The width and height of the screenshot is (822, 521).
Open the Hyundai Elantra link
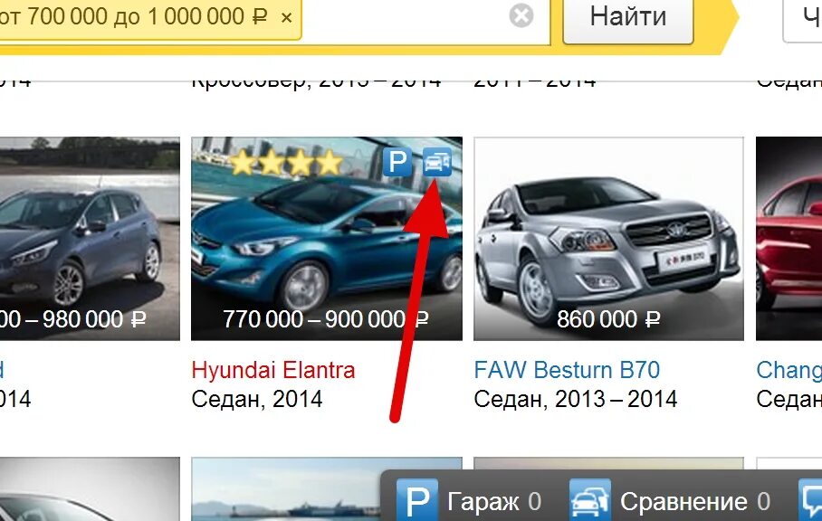pos(273,370)
